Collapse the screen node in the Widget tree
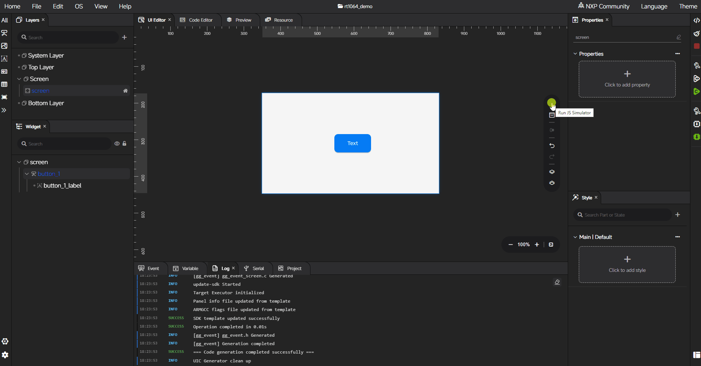This screenshot has width=701, height=366. point(19,162)
